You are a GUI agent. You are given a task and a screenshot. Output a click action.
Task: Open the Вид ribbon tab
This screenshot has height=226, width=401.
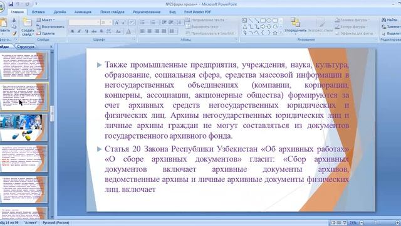tap(172, 12)
